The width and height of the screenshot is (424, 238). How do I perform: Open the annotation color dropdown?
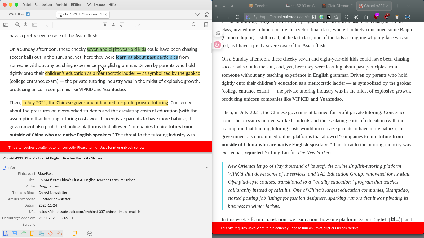click(x=136, y=25)
